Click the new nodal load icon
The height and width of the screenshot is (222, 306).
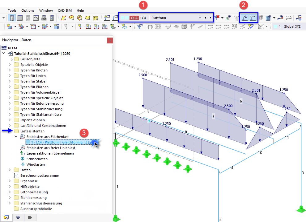click(x=80, y=26)
